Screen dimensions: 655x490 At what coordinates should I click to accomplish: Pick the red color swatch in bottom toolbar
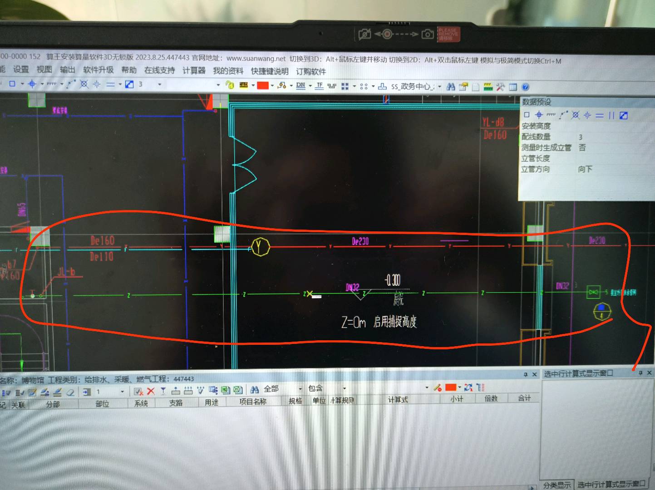(451, 387)
